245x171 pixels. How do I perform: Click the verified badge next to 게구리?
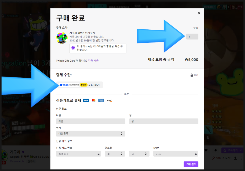[23, 152]
